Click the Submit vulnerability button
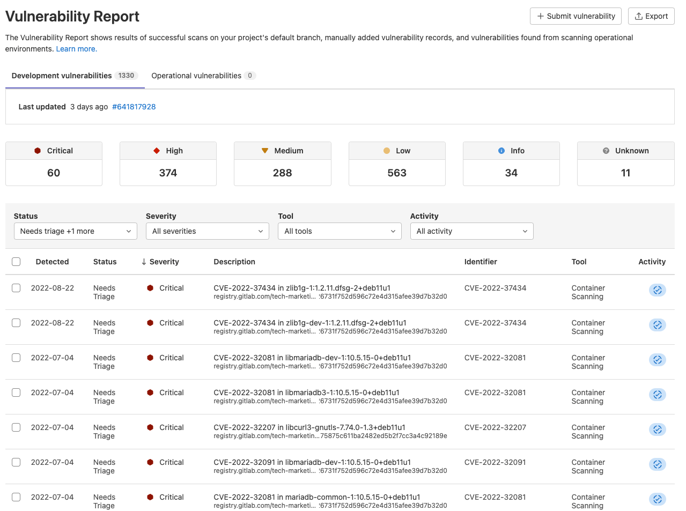The width and height of the screenshot is (686, 511). (x=576, y=16)
